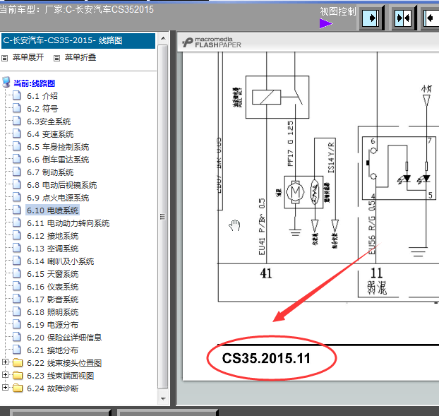Select the highlighted 6.10 电喷系统 item

(53, 210)
